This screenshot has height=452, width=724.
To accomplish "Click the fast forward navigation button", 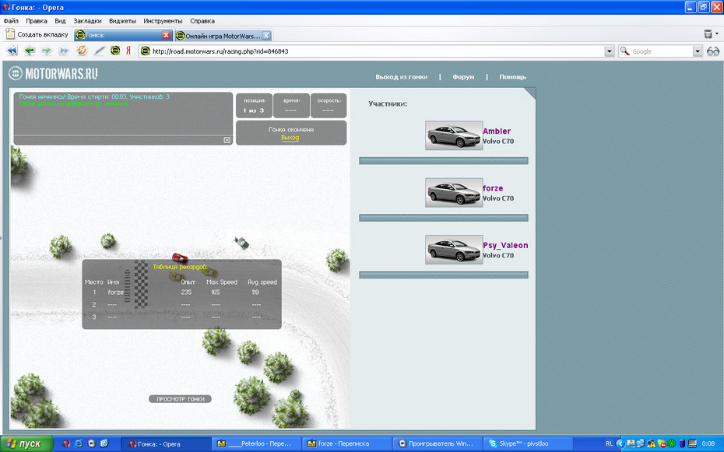I will click(x=64, y=51).
